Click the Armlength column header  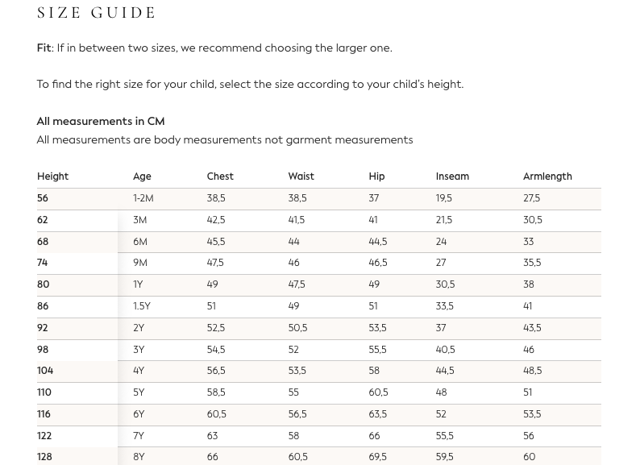547,176
